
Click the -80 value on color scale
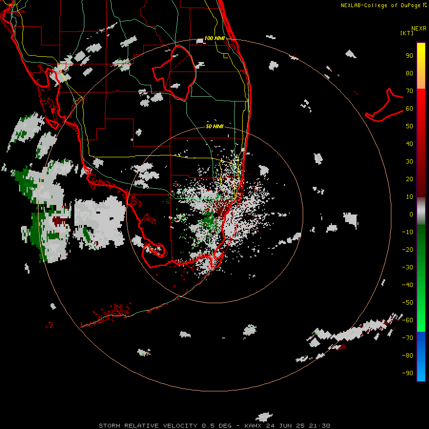coord(408,356)
